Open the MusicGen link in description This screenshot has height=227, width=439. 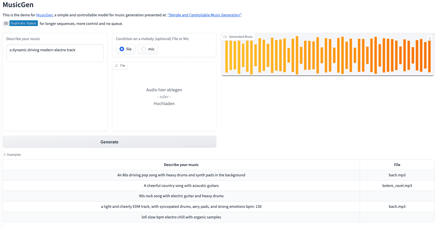[44, 15]
